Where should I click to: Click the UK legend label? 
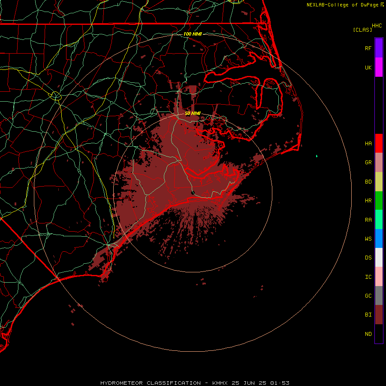[x=368, y=67]
